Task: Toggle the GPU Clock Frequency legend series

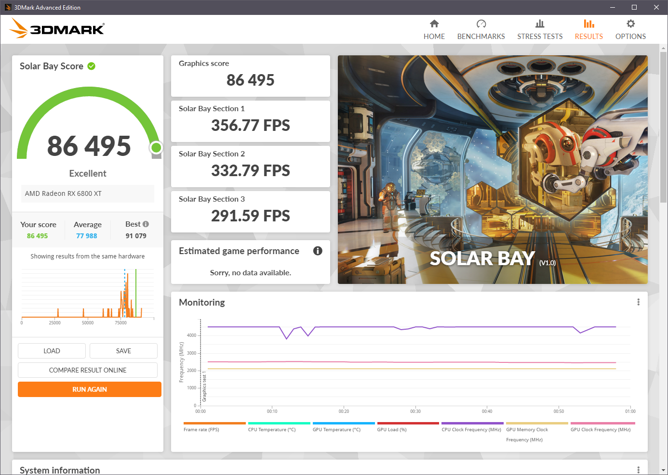Action: (602, 427)
